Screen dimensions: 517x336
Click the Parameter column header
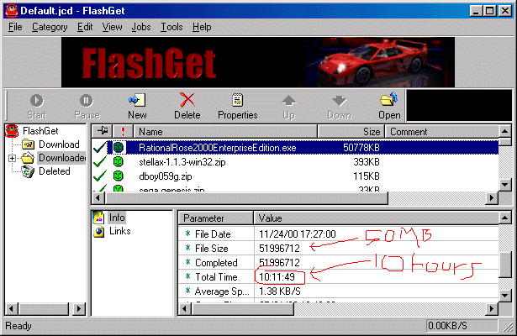[216, 218]
